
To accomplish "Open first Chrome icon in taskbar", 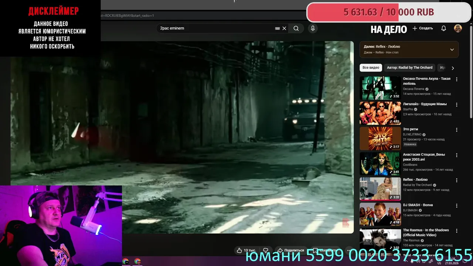I will [126, 261].
